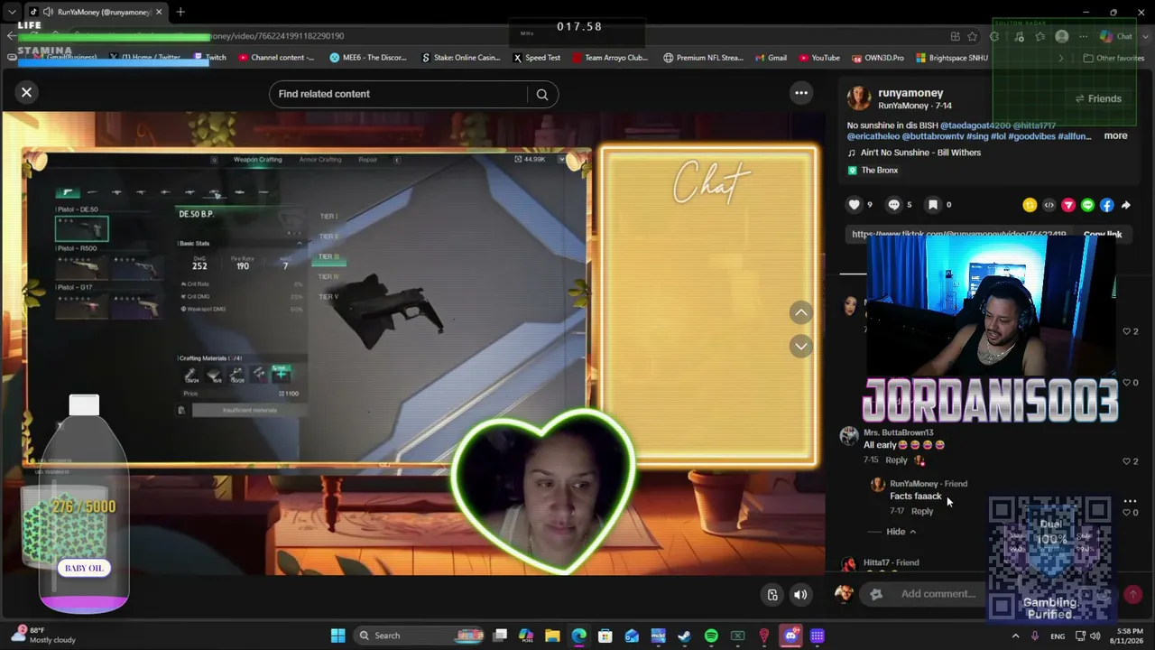Image resolution: width=1155 pixels, height=650 pixels.
Task: Click the yellow repost icon
Action: 1030,205
